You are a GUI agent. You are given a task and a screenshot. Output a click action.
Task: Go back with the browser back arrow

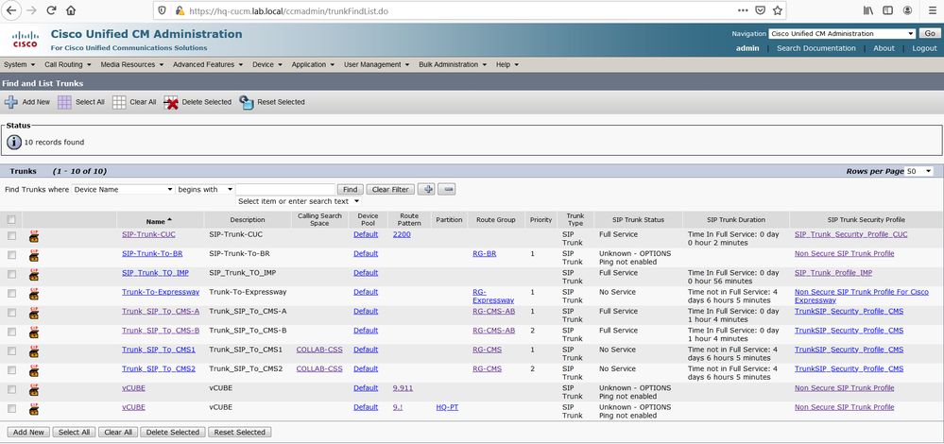(11, 10)
